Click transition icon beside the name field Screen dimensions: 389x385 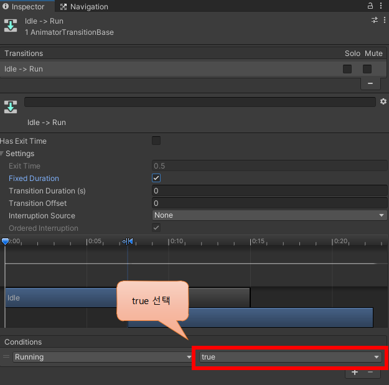click(x=11, y=107)
